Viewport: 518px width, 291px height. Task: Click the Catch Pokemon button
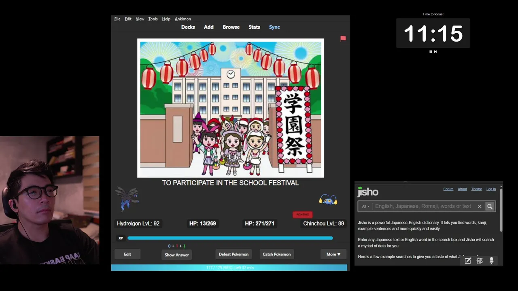pyautogui.click(x=277, y=254)
